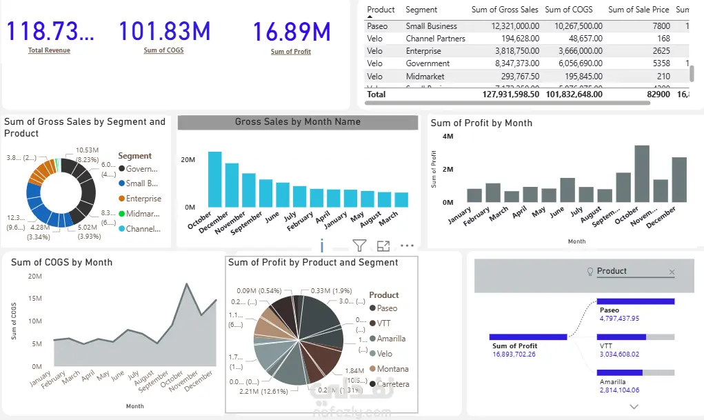This screenshot has height=420, width=704.
Task: Click the Paseo bar in decomposition tree
Action: click(635, 301)
